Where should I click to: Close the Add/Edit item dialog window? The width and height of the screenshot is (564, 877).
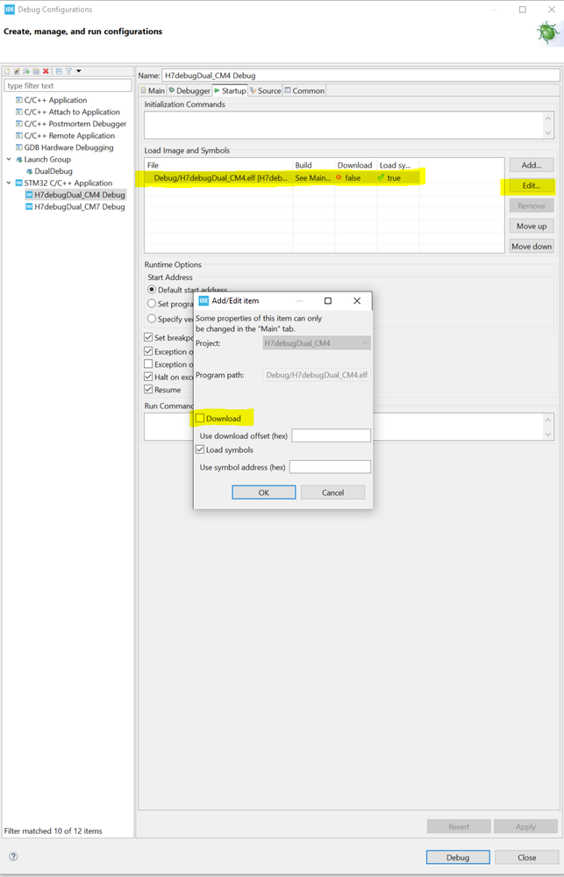point(357,300)
